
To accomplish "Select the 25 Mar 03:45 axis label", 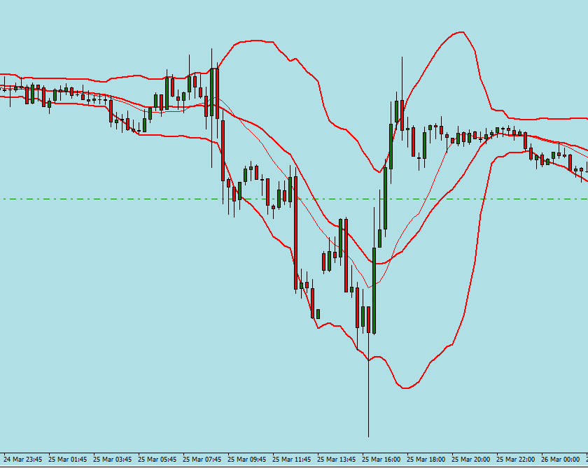I will coord(112,459).
